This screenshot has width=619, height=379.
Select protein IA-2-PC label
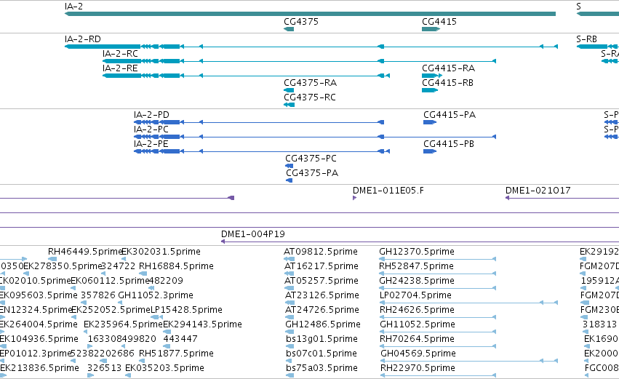click(x=151, y=129)
